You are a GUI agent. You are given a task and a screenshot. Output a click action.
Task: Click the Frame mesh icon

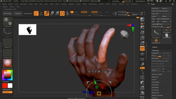click(x=142, y=77)
